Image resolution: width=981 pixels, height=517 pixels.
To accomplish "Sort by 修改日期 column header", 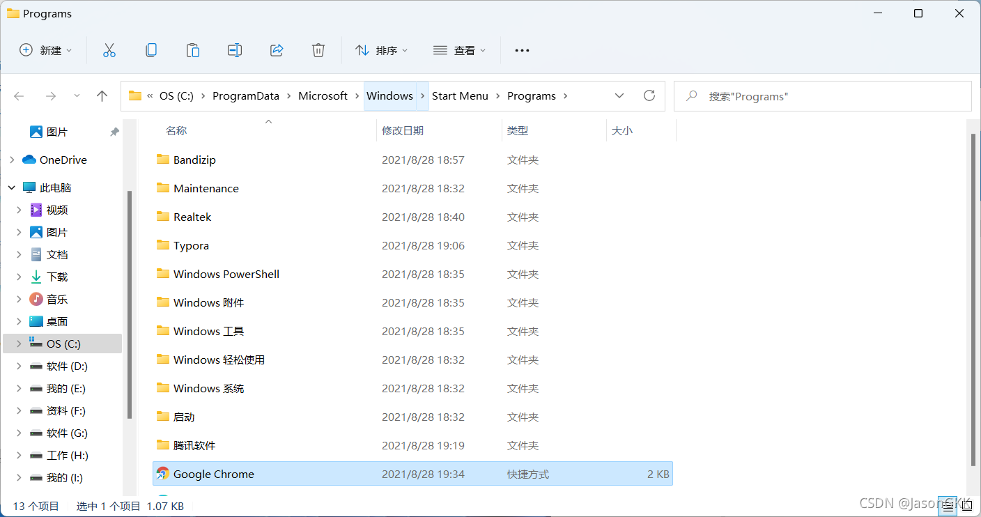I will [x=403, y=130].
